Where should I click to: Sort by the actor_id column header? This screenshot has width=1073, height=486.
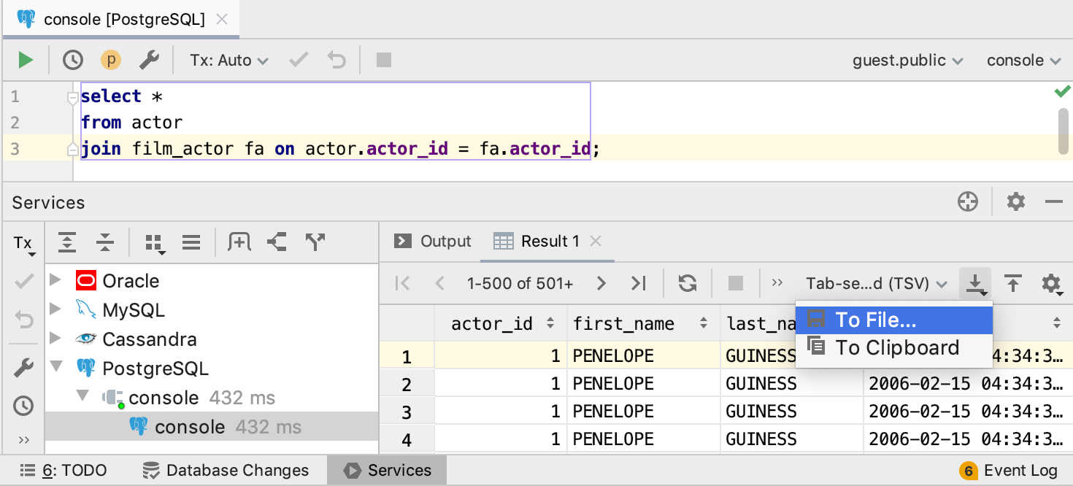pyautogui.click(x=501, y=323)
